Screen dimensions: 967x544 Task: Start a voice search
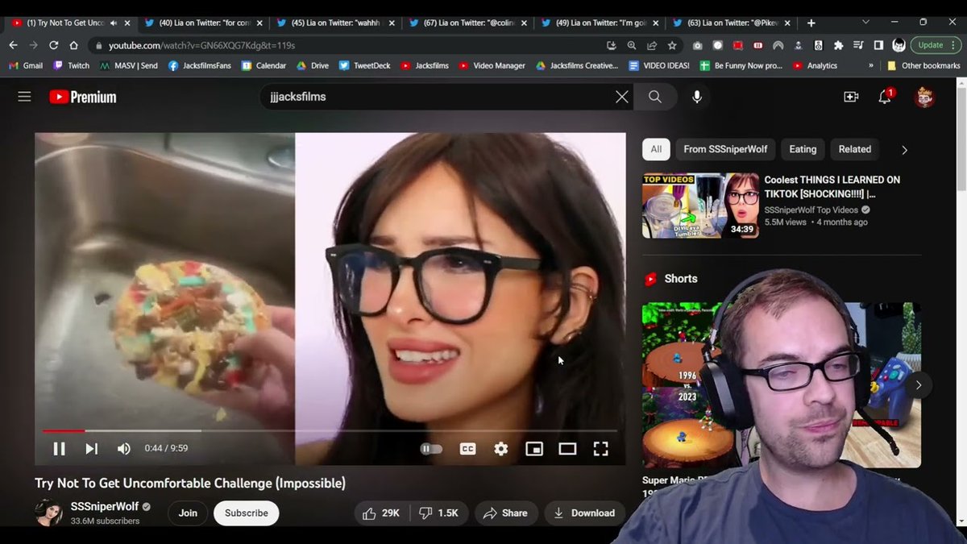pos(696,96)
